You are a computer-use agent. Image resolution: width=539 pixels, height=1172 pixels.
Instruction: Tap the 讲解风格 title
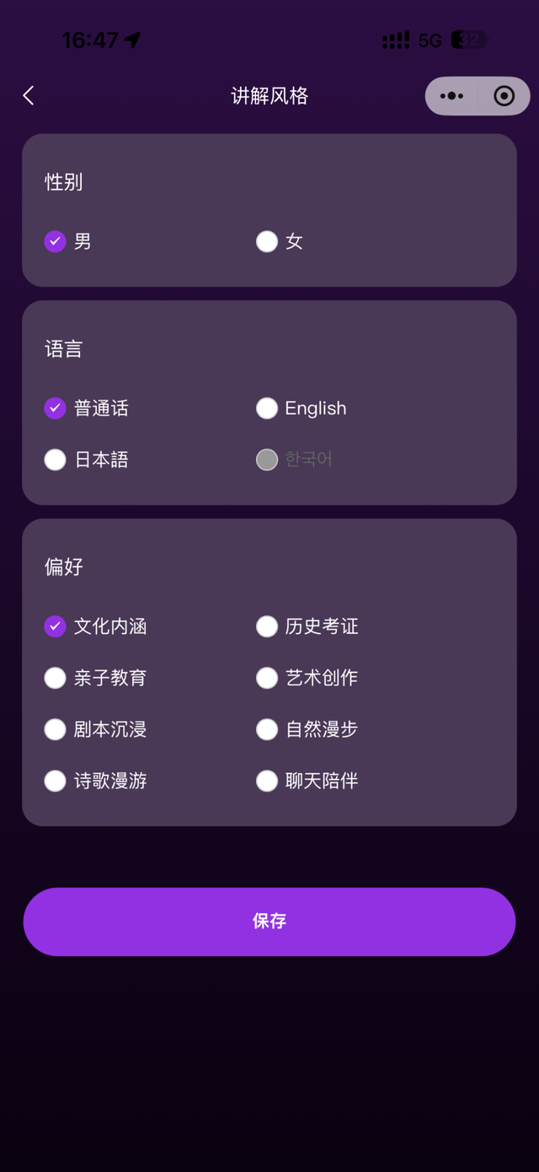coord(269,95)
